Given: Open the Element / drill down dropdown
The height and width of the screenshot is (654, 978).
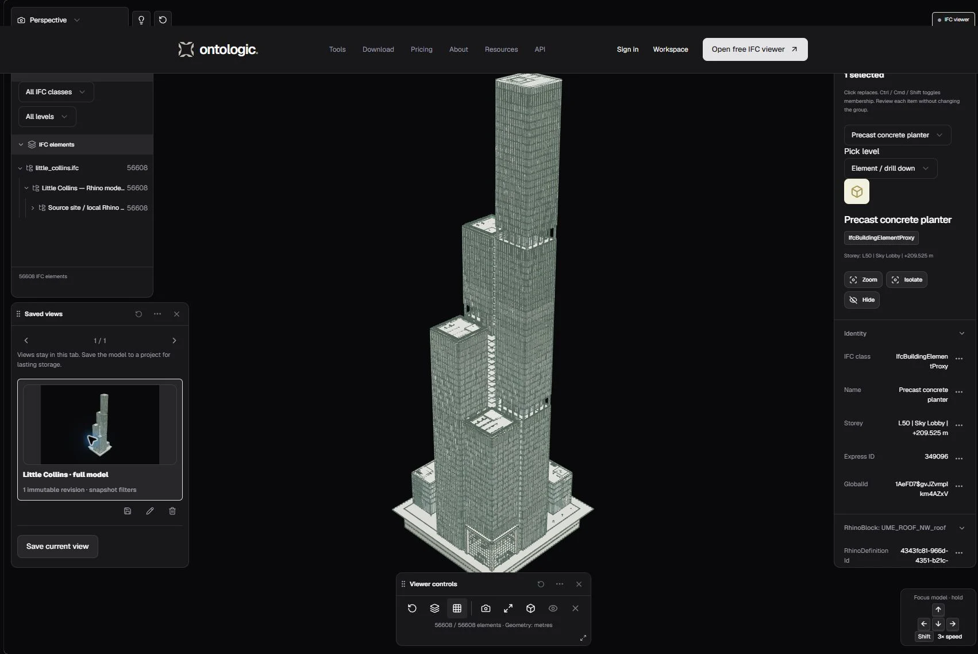Looking at the screenshot, I should click(890, 168).
